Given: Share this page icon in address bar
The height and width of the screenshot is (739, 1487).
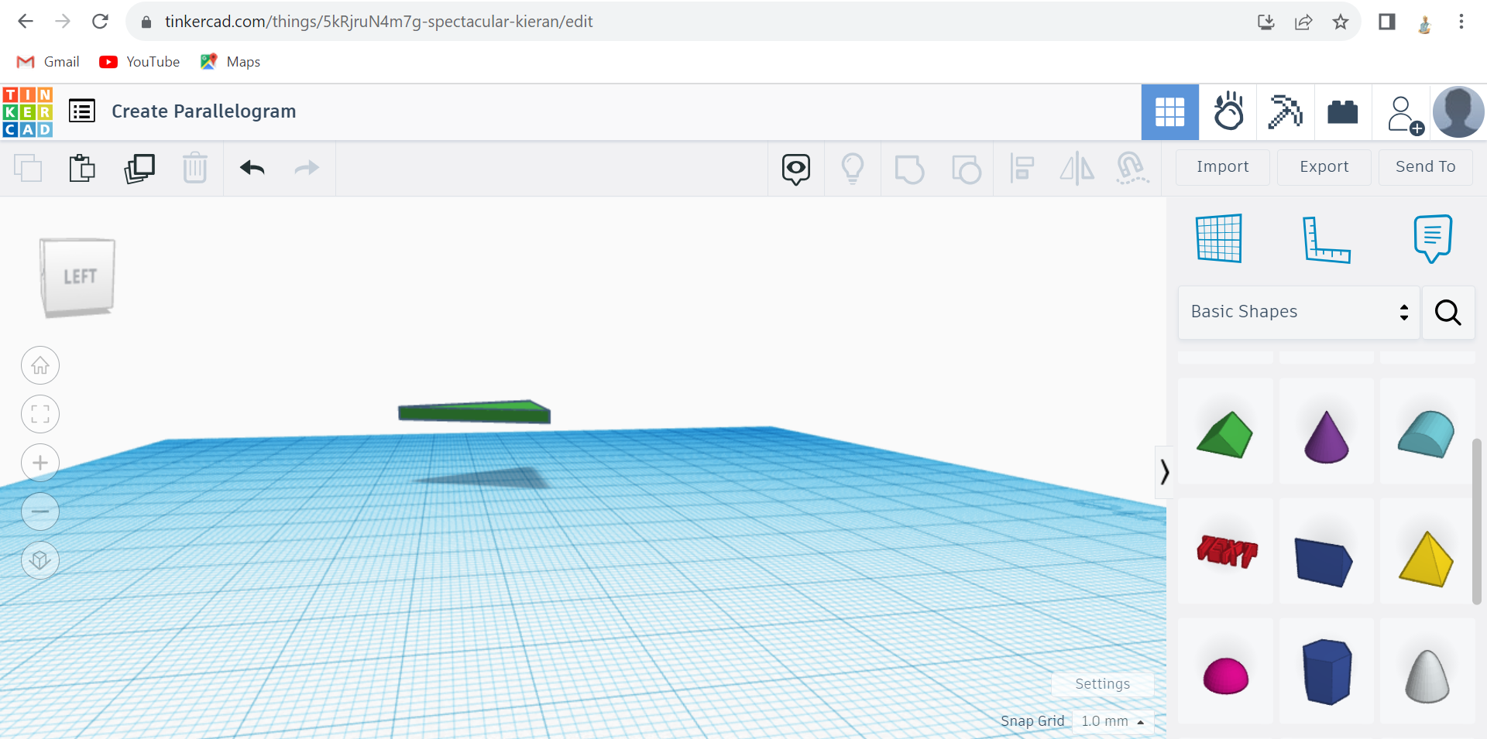Looking at the screenshot, I should pyautogui.click(x=1303, y=22).
